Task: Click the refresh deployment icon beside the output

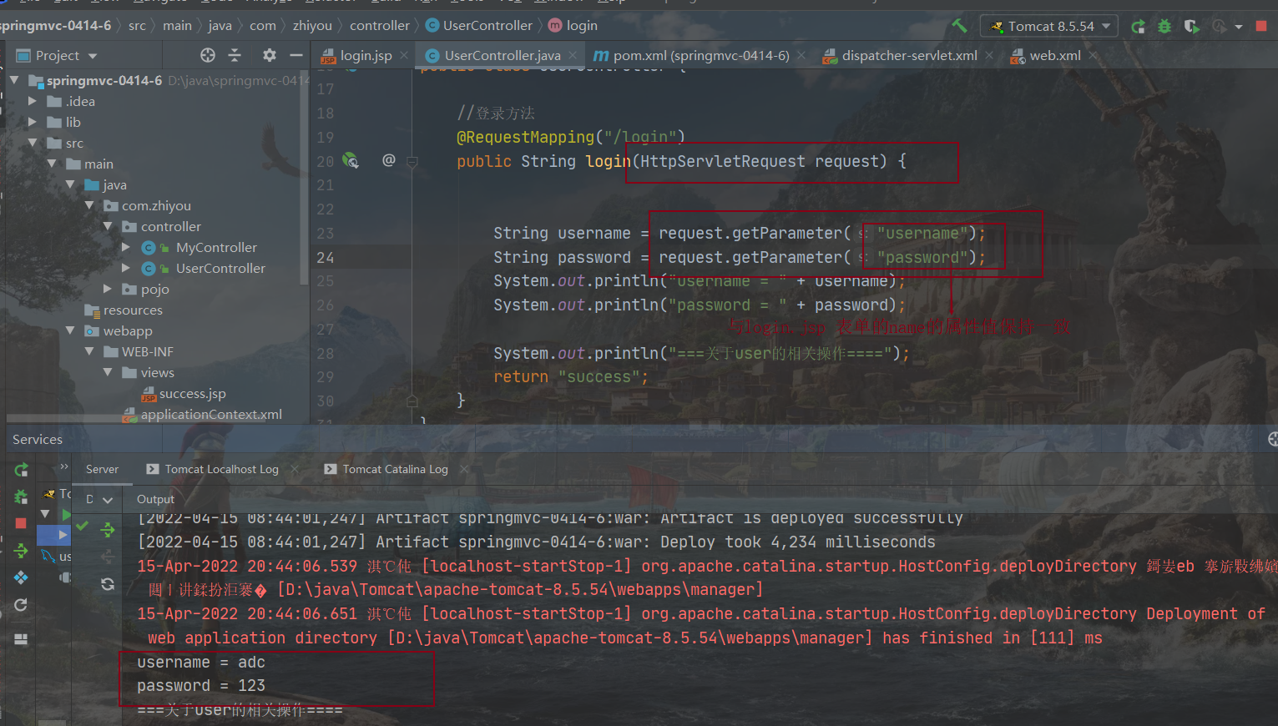Action: tap(108, 584)
